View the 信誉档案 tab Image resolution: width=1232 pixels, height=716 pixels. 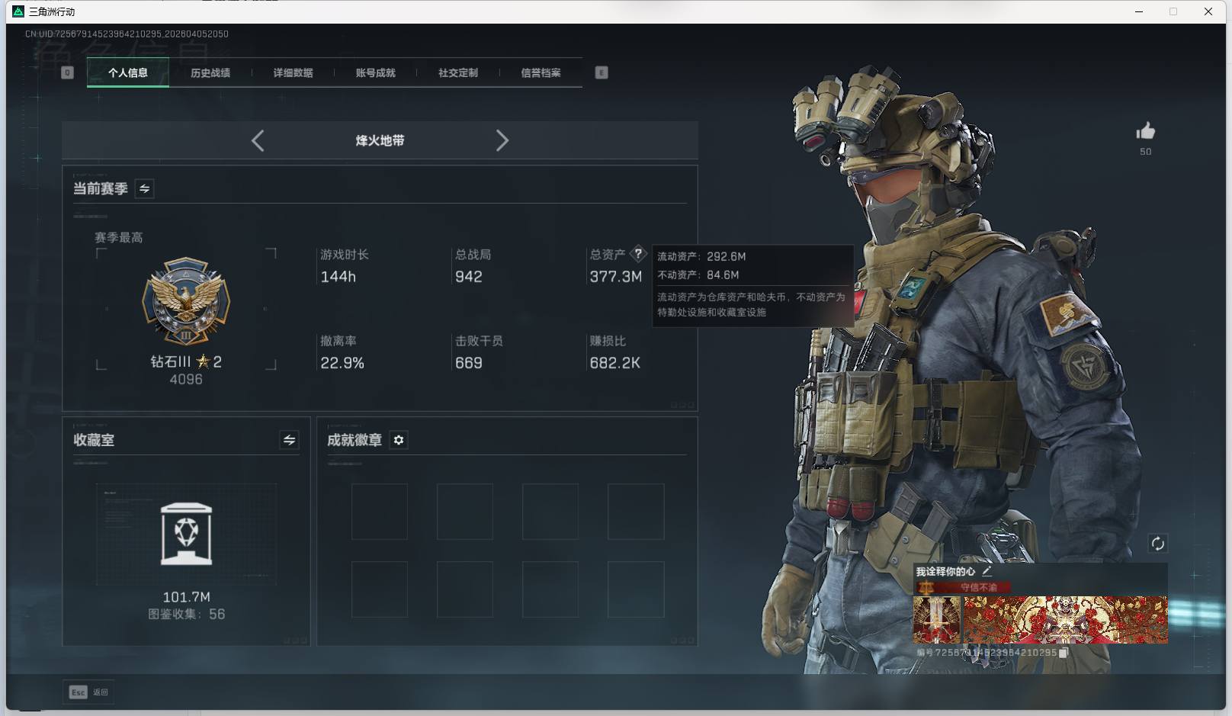[x=541, y=72]
